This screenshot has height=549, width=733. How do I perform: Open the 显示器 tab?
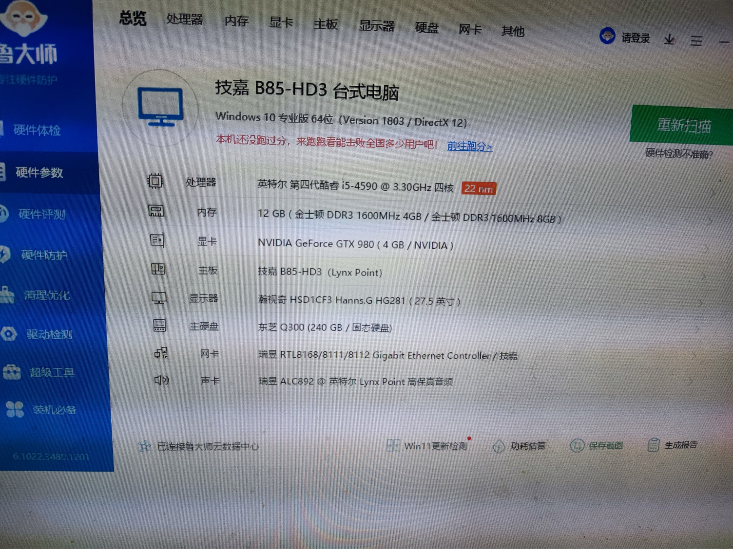click(376, 26)
